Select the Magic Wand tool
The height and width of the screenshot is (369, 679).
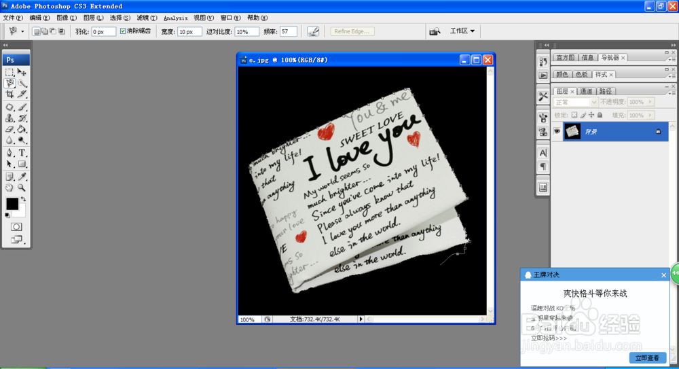[x=22, y=84]
